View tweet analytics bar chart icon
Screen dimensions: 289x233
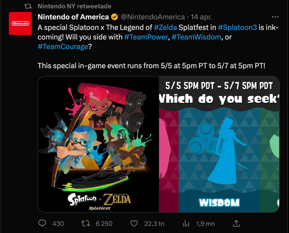(x=186, y=223)
